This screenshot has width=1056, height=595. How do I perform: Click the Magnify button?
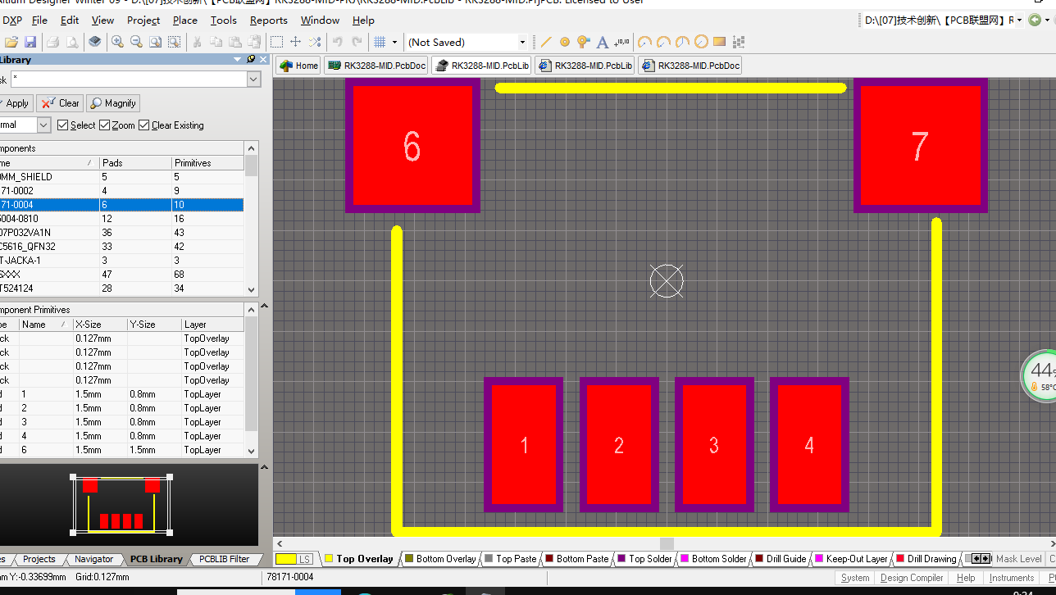113,103
